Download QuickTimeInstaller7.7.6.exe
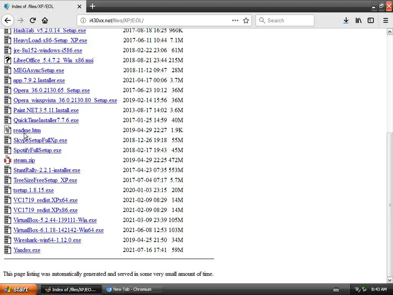393x295 pixels. pos(46,120)
